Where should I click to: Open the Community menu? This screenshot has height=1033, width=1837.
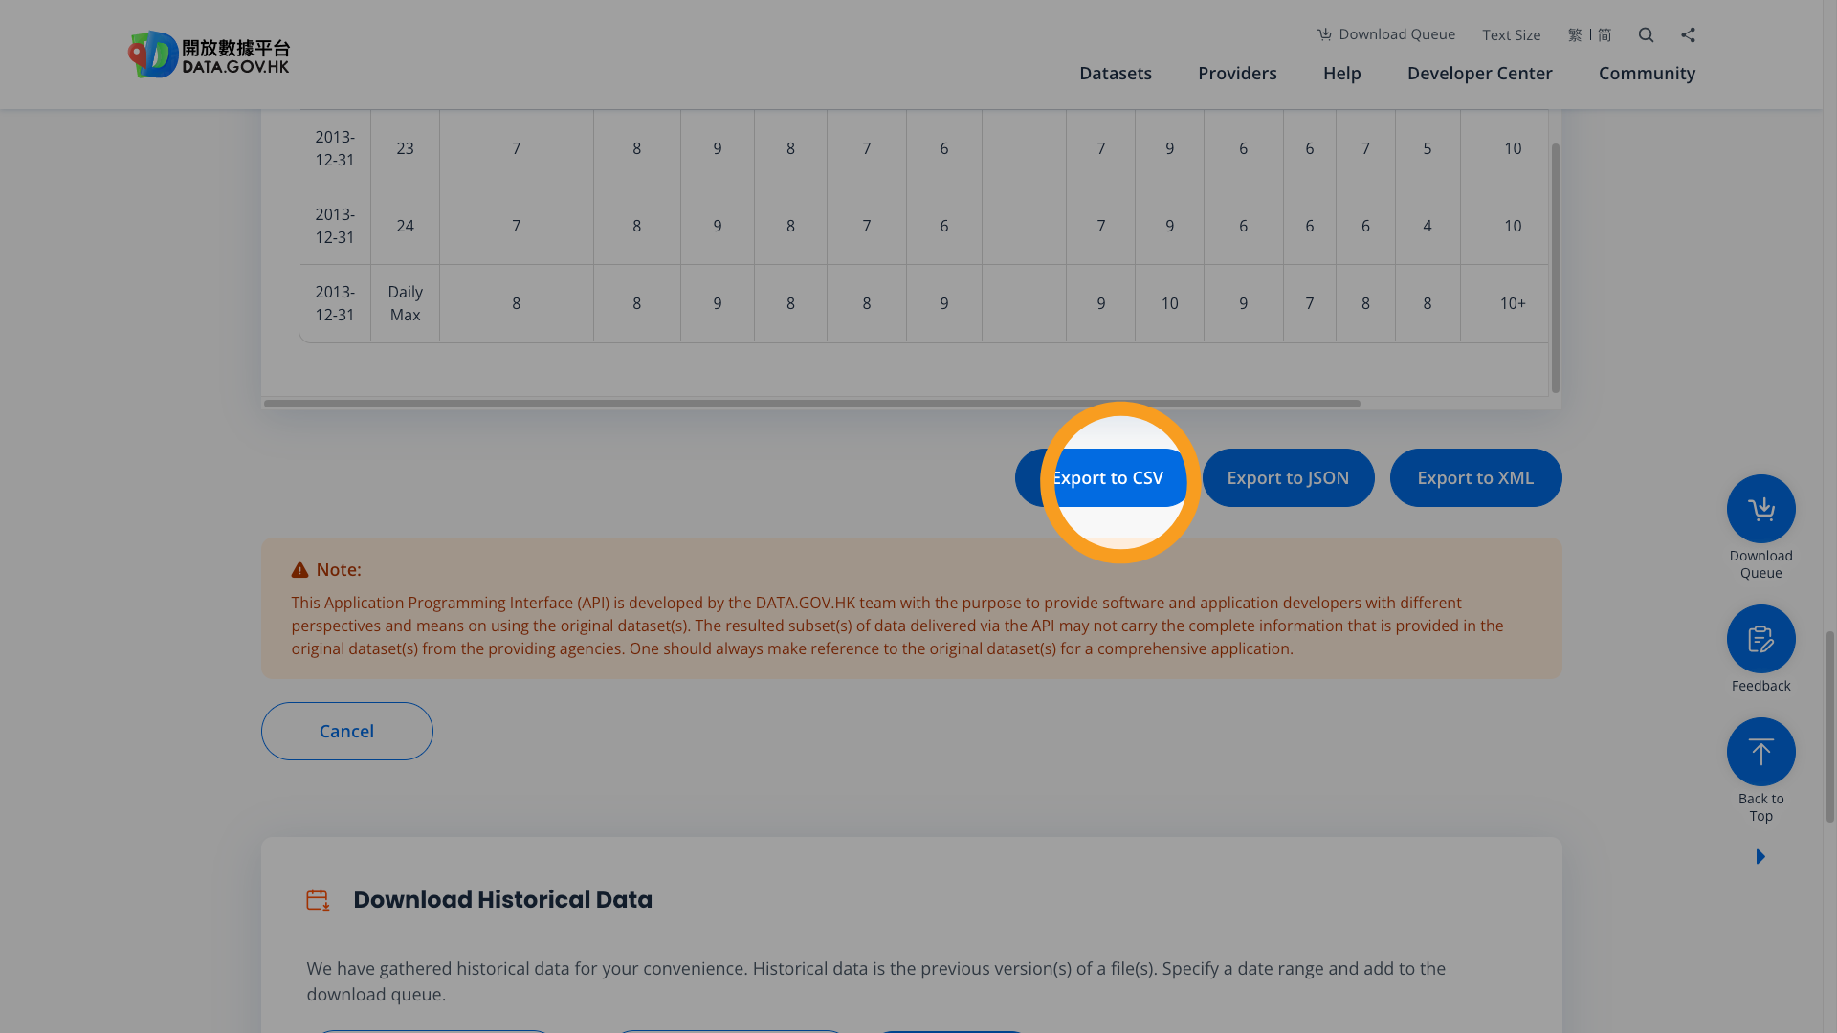[1647, 73]
